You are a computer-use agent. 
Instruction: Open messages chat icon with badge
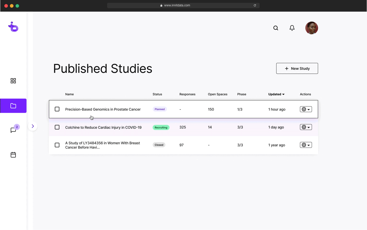tap(13, 130)
